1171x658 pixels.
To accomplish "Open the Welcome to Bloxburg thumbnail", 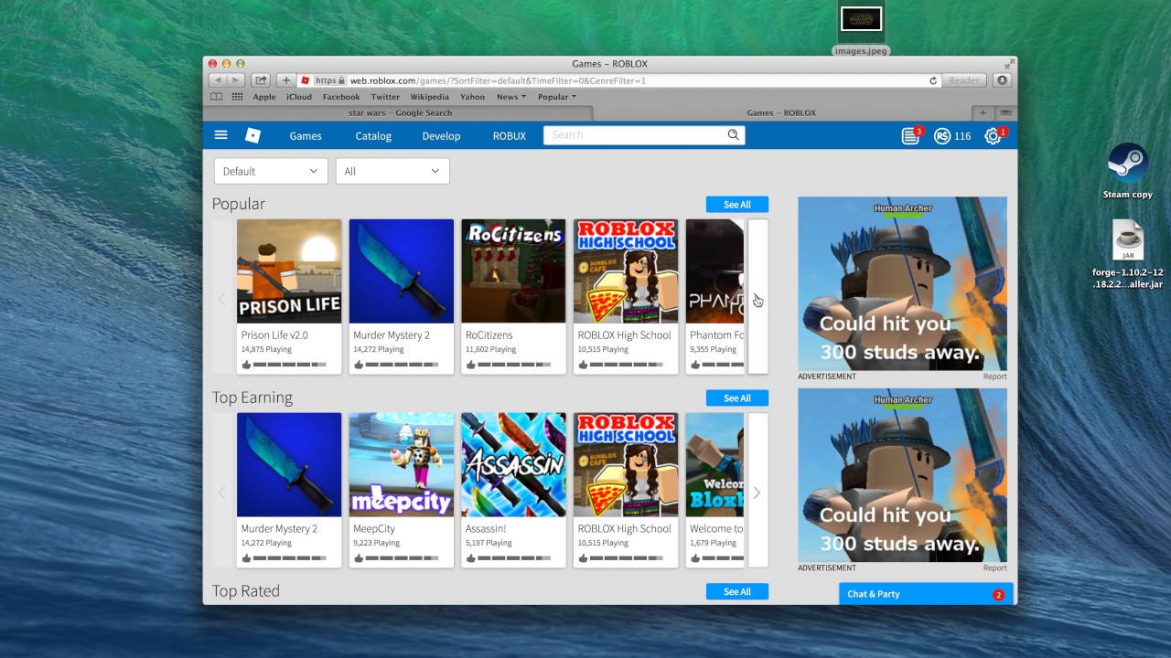I will coord(715,465).
